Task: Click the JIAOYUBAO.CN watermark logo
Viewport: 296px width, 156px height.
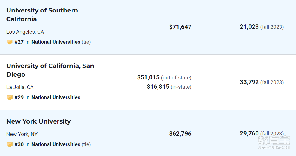Action: point(274,143)
